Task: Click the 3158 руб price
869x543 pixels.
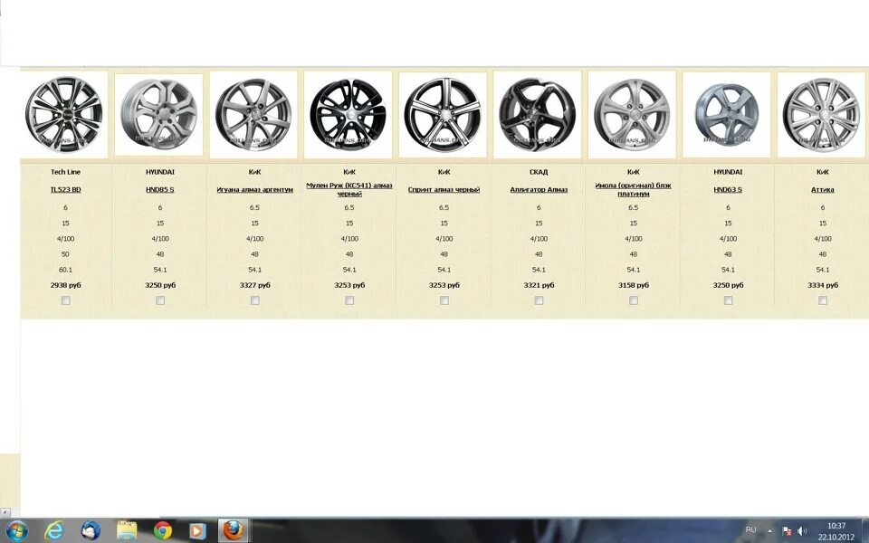Action: 634,285
